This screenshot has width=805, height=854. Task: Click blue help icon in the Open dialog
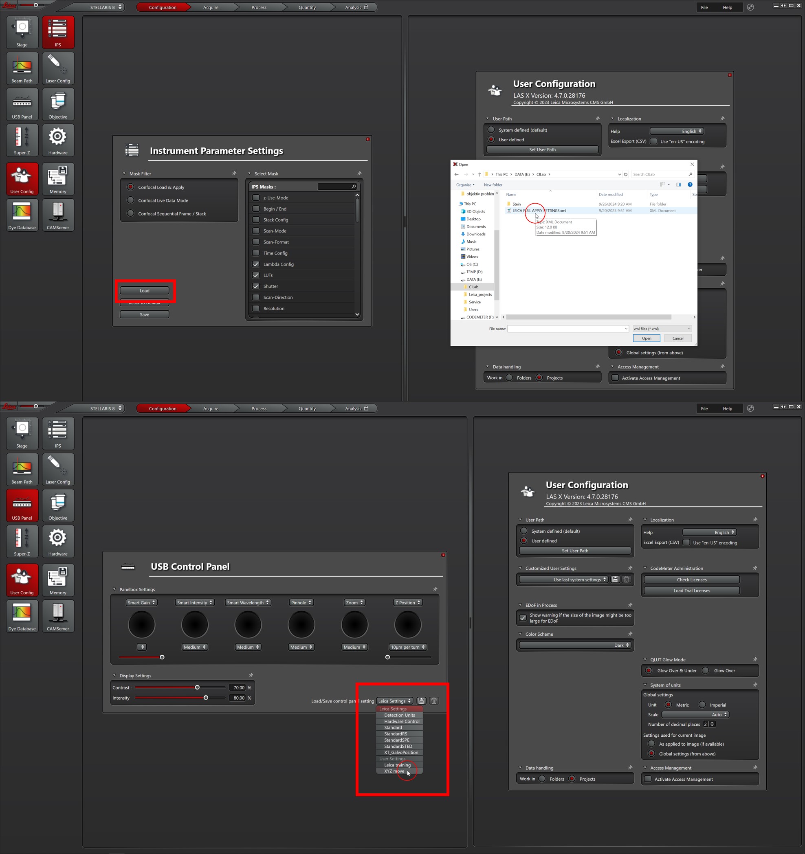point(690,185)
